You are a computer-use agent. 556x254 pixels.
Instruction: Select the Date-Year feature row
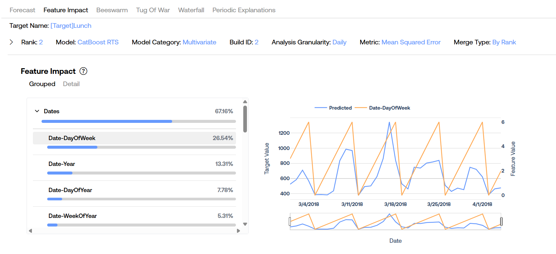(x=134, y=164)
